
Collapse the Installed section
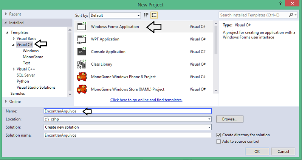(6, 23)
